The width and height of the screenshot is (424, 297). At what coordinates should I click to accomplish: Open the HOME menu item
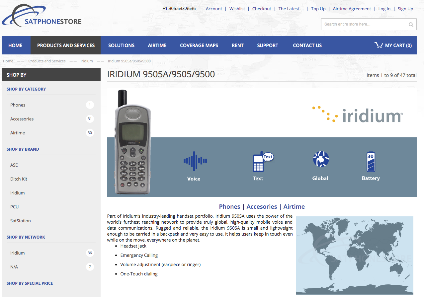[x=16, y=45]
